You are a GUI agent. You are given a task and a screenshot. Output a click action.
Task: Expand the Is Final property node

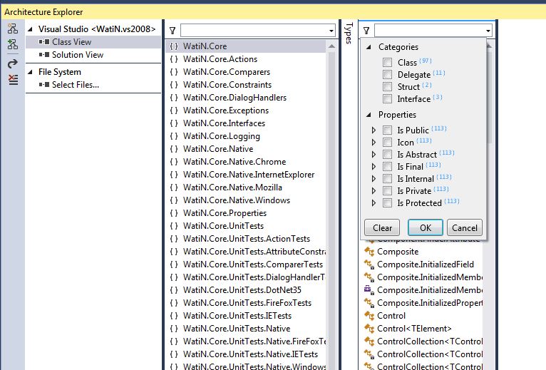tap(374, 167)
